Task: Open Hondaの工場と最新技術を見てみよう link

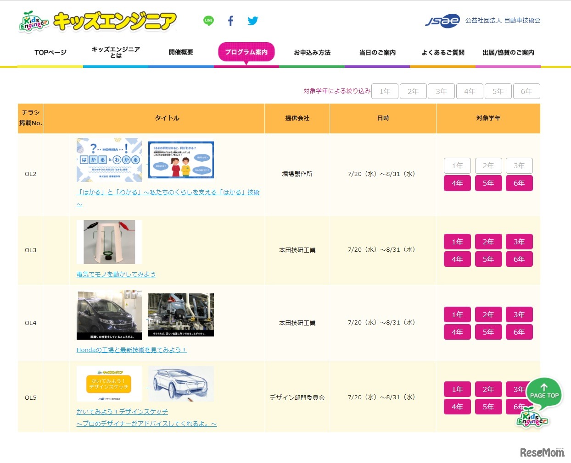Action: pyautogui.click(x=132, y=350)
